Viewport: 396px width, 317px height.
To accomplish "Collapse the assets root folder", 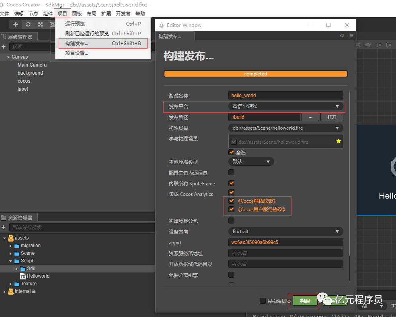I will 4,238.
